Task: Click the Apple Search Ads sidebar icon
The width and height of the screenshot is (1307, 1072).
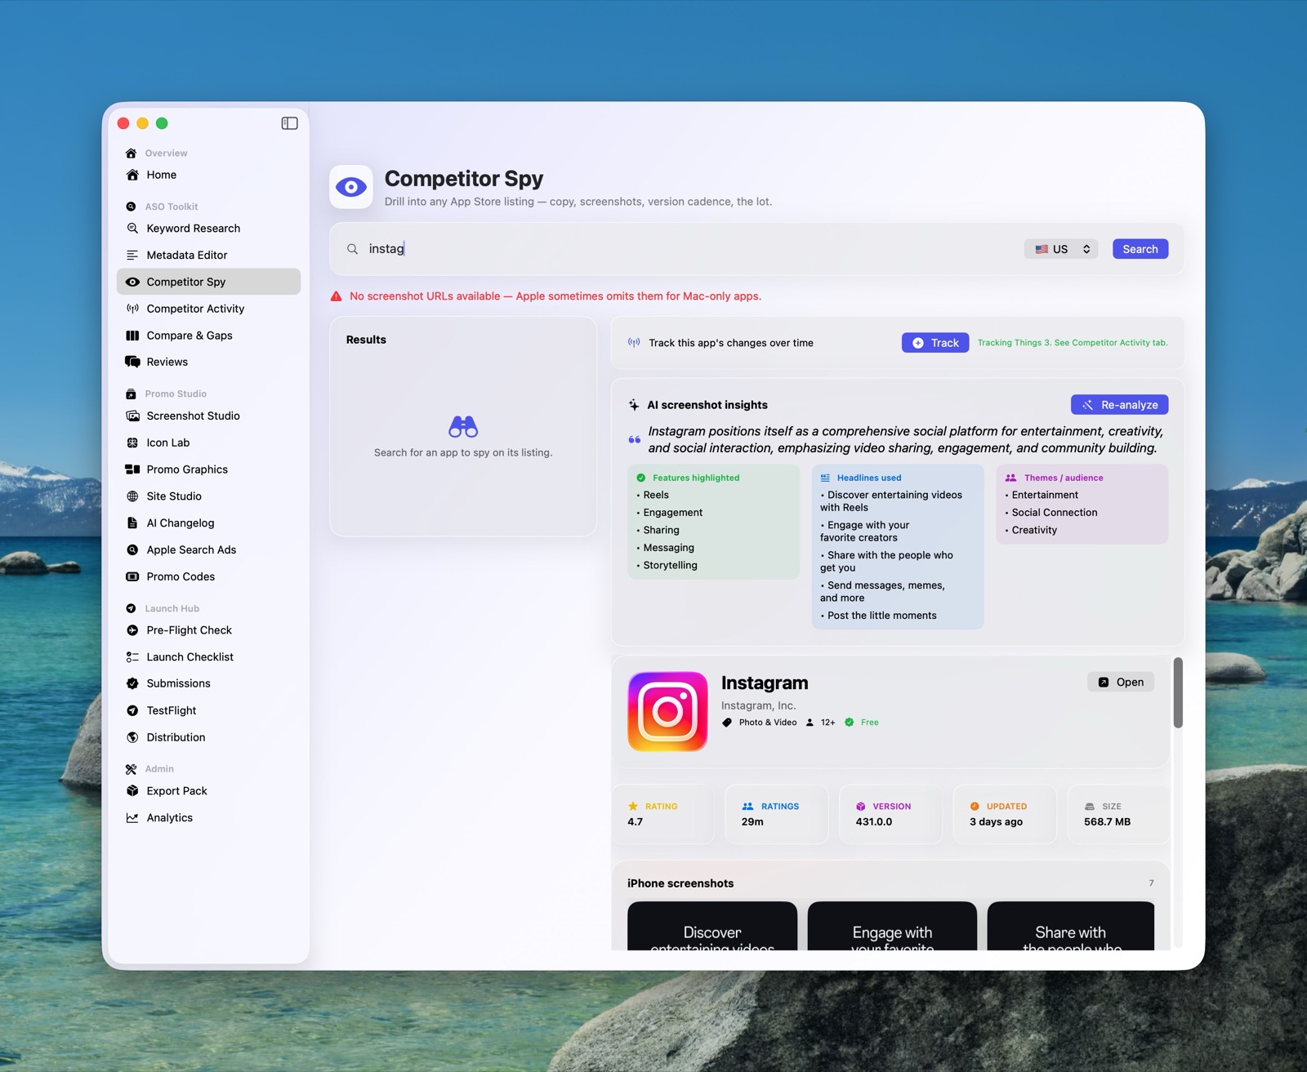Action: click(132, 550)
